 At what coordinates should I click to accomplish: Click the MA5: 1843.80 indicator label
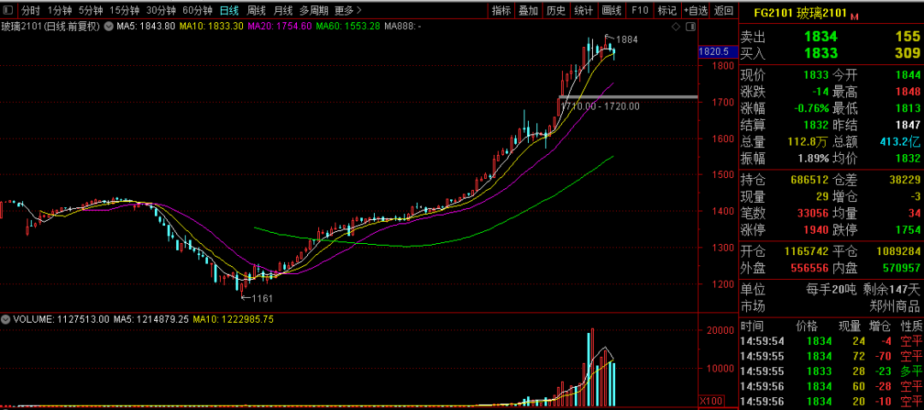pyautogui.click(x=145, y=26)
